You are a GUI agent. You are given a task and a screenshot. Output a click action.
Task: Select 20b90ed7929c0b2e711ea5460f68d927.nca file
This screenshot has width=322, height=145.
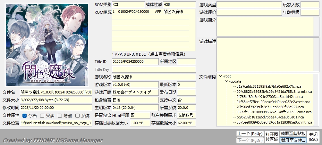pos(270,107)
